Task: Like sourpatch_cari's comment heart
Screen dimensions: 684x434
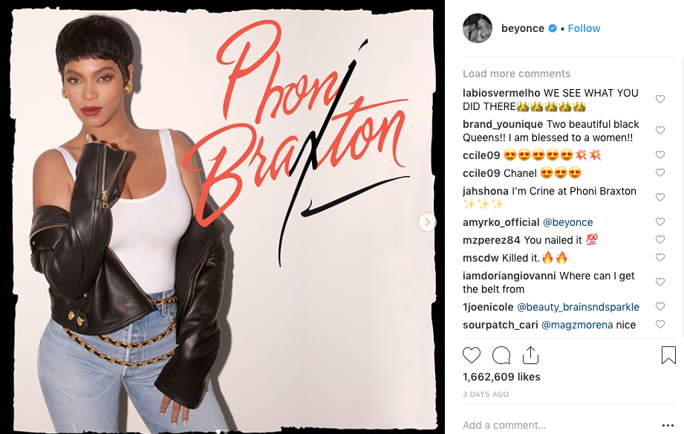Action: tap(660, 324)
